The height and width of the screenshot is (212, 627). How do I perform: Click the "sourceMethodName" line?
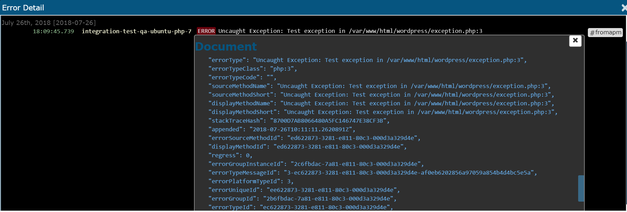point(380,86)
